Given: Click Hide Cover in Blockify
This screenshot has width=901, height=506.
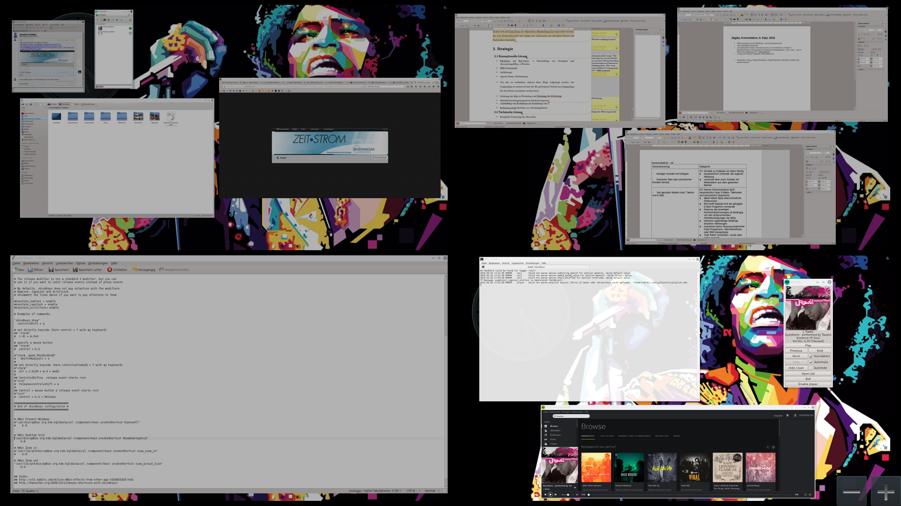Looking at the screenshot, I should (x=796, y=368).
